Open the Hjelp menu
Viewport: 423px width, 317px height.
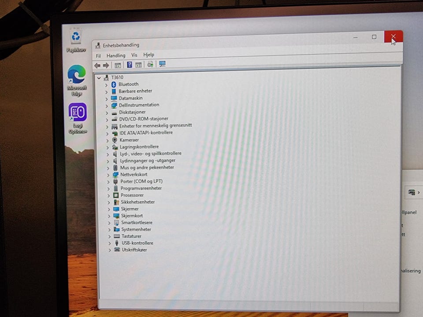[x=148, y=55]
